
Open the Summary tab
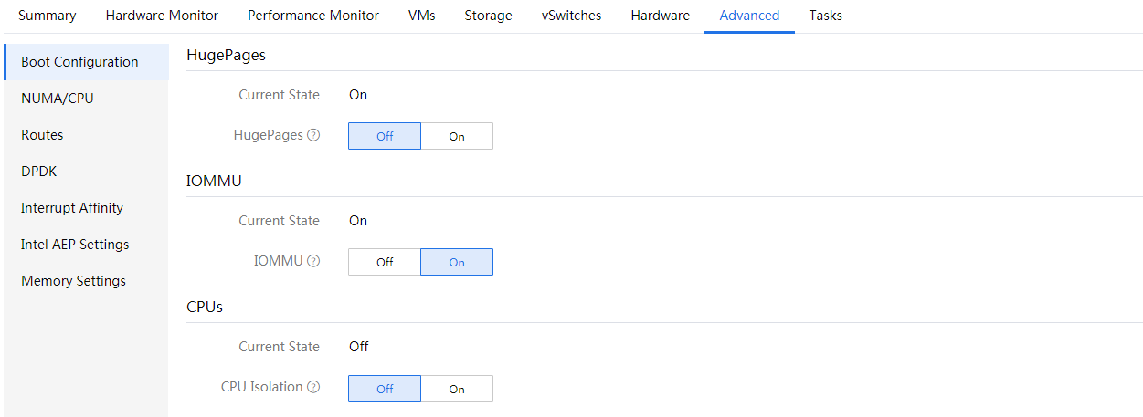click(x=48, y=16)
